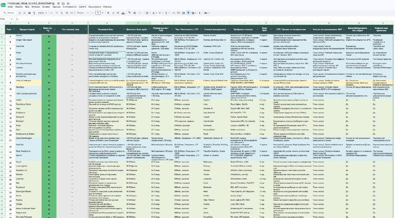This screenshot has width=395, height=218.
Task: Toggle merge cells button
Action: [x=140, y=13]
